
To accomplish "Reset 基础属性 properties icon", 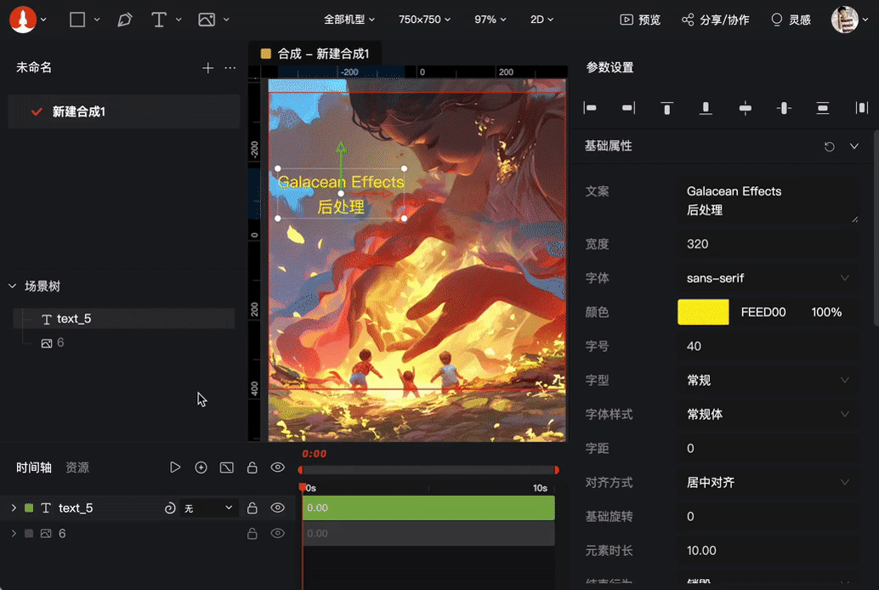I will pyautogui.click(x=830, y=146).
